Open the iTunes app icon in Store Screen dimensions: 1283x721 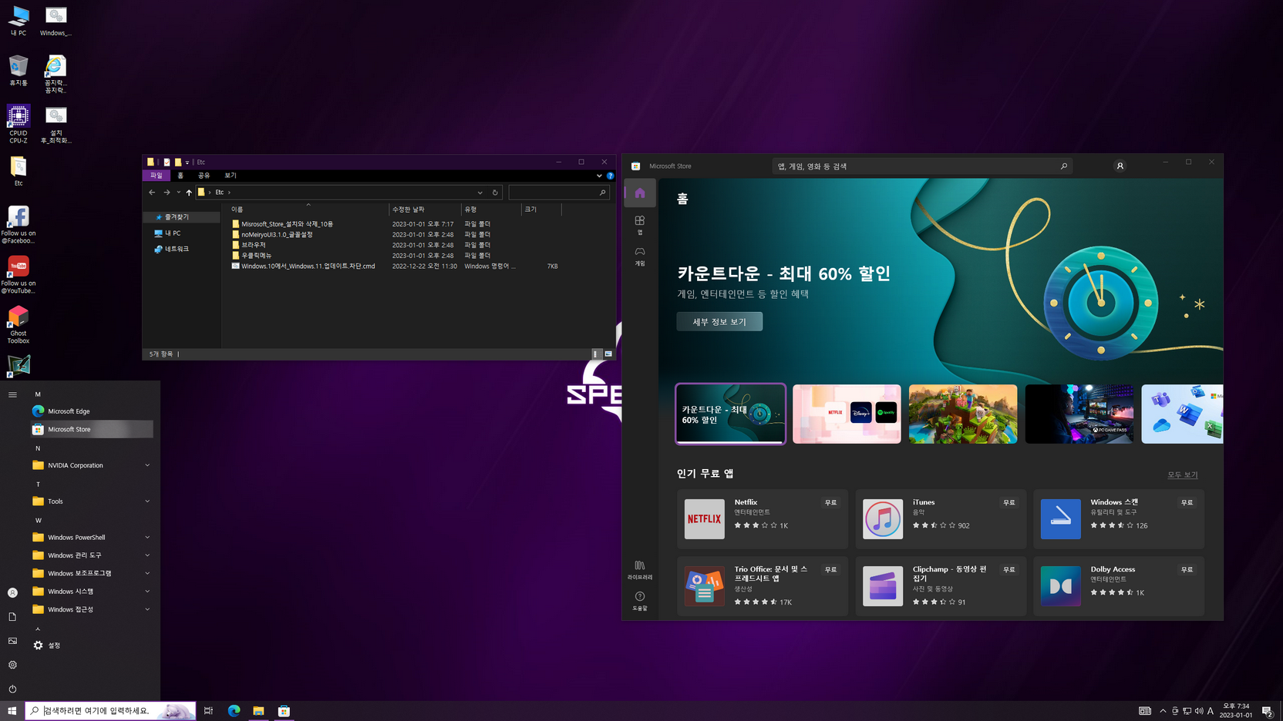(x=883, y=518)
